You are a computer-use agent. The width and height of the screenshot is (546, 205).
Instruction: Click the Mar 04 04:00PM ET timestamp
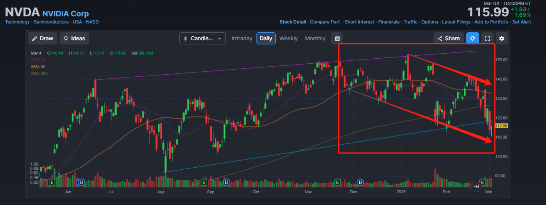507,3
